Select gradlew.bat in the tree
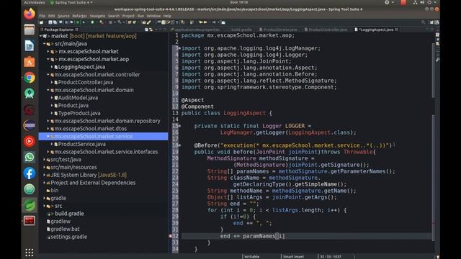 click(65, 229)
